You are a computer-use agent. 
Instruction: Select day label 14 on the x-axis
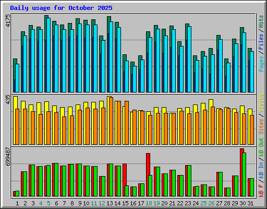coord(117,203)
